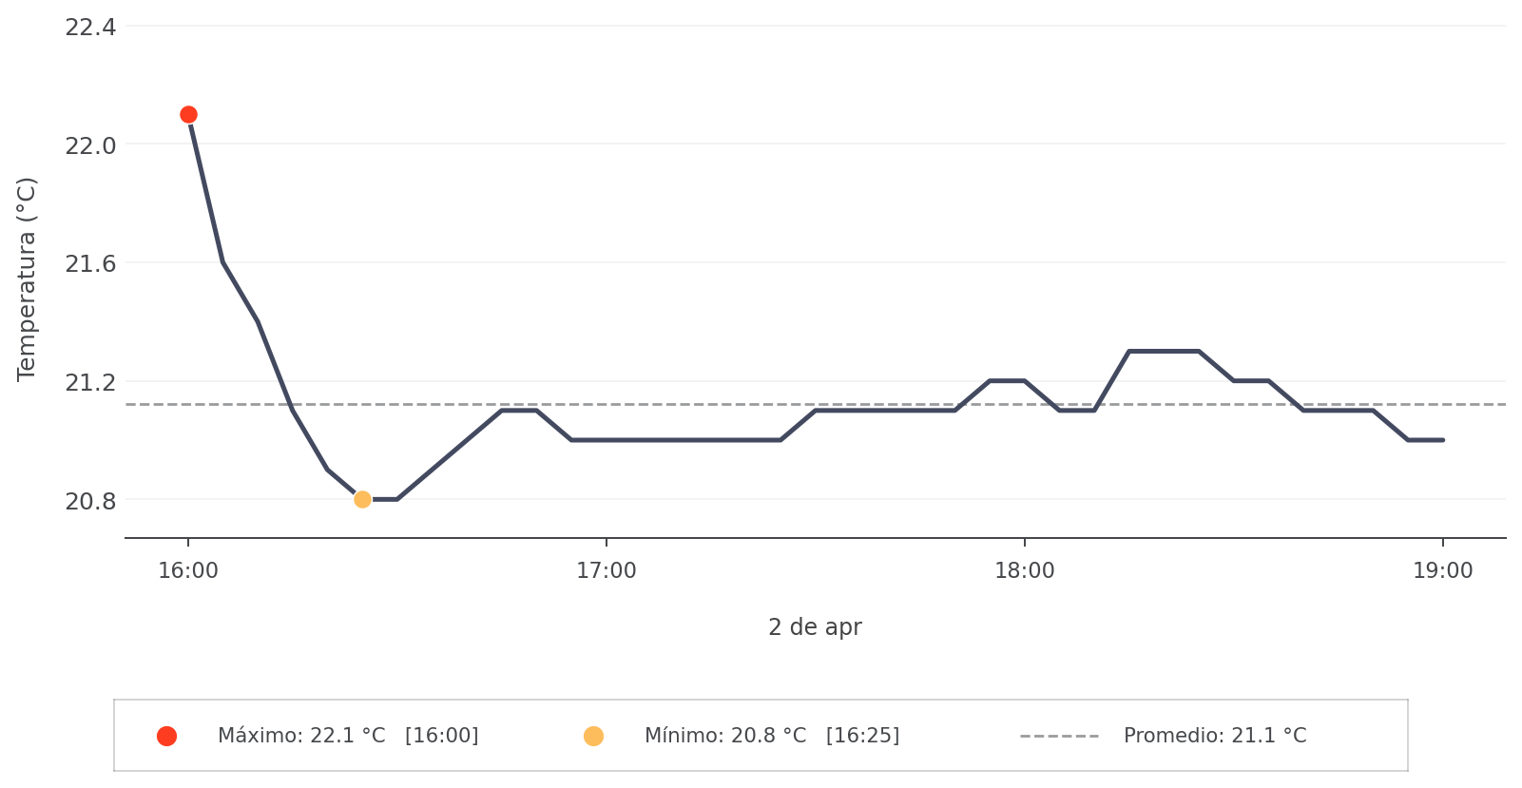
Task: Click the orange minimum point on the chart
Action: click(x=362, y=499)
